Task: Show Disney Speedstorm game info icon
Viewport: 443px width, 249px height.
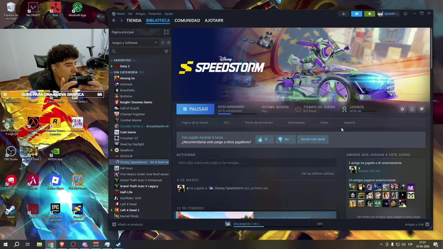Action: pyautogui.click(x=412, y=109)
